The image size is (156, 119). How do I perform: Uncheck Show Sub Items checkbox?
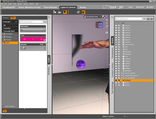point(4,106)
